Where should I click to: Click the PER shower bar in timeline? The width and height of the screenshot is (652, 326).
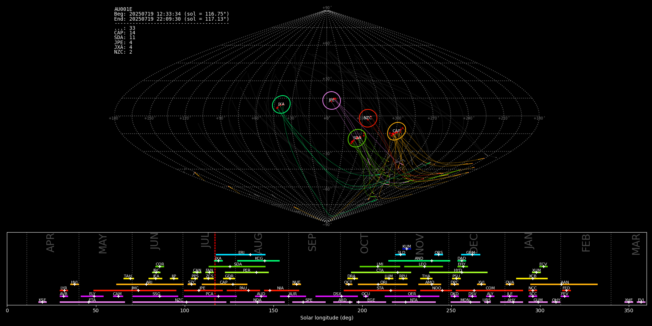pos(247,272)
